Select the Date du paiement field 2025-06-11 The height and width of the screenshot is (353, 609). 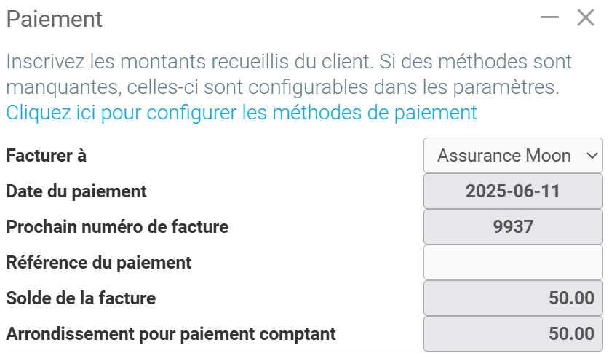[512, 191]
